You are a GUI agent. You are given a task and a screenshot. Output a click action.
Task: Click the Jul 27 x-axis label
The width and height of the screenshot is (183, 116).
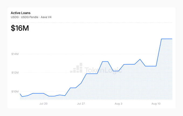[x=81, y=104]
